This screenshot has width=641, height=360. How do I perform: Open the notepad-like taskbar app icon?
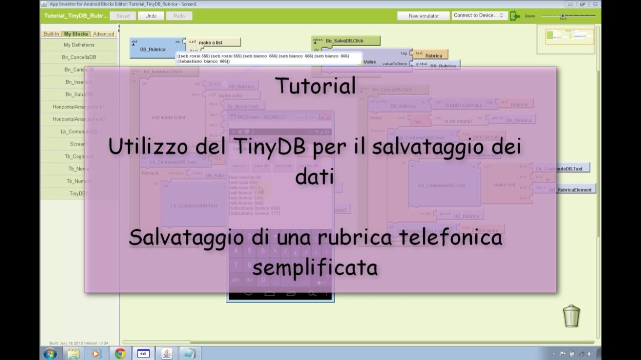tap(189, 353)
